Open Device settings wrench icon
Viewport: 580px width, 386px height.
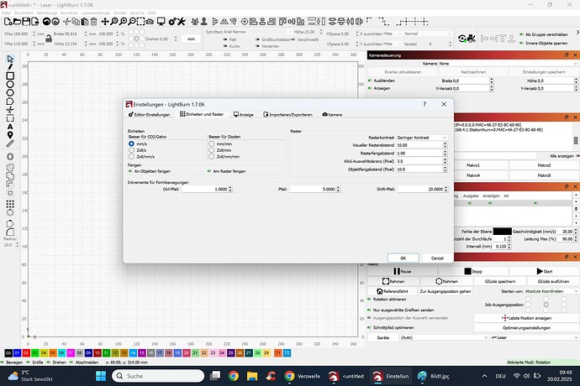click(x=182, y=22)
